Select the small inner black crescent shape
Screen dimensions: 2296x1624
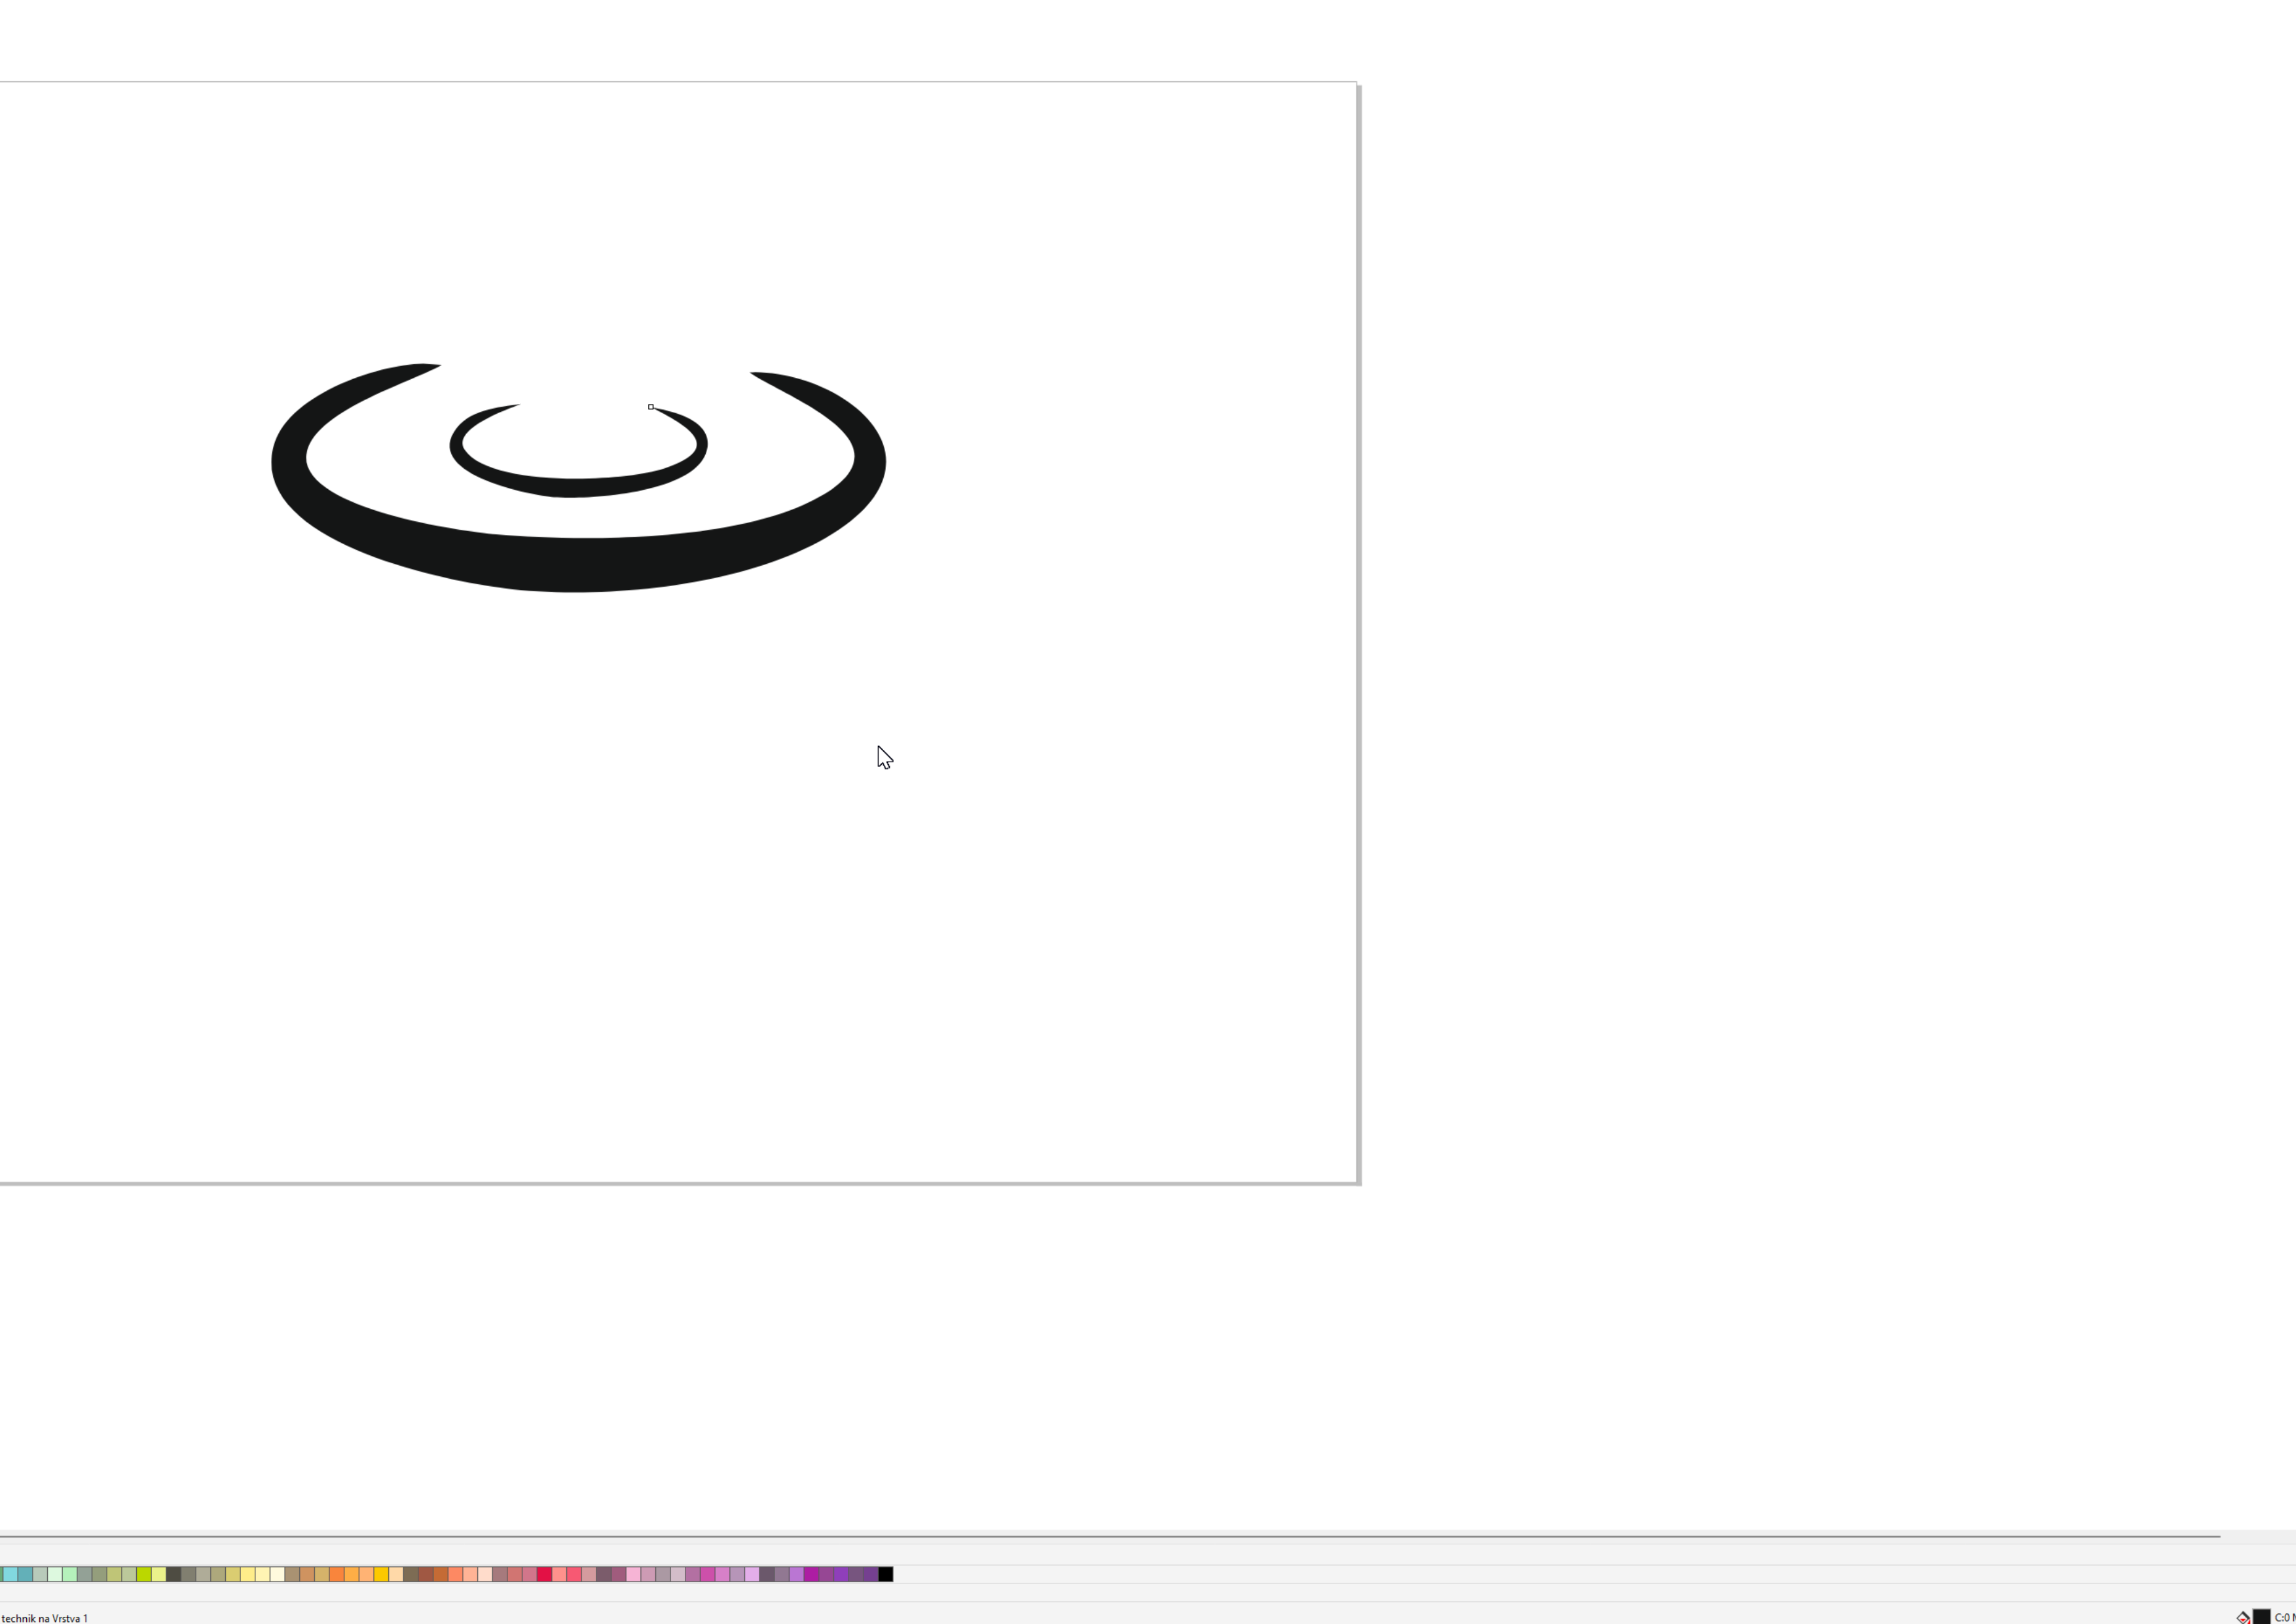575,487
